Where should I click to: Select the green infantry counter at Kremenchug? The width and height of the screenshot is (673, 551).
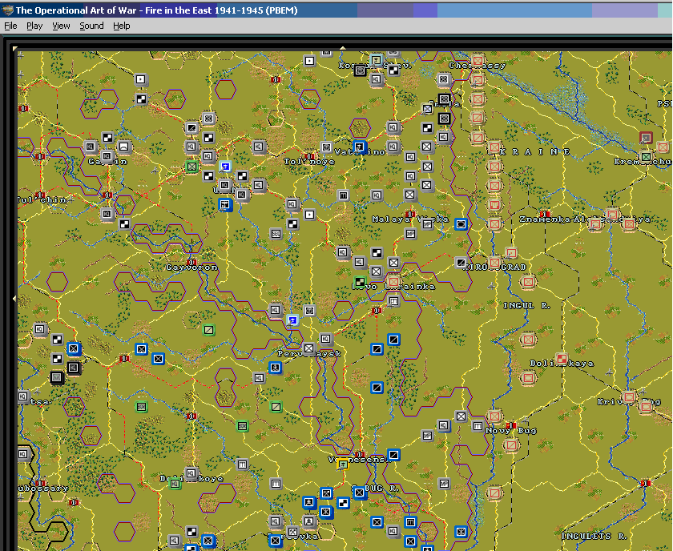(x=646, y=157)
